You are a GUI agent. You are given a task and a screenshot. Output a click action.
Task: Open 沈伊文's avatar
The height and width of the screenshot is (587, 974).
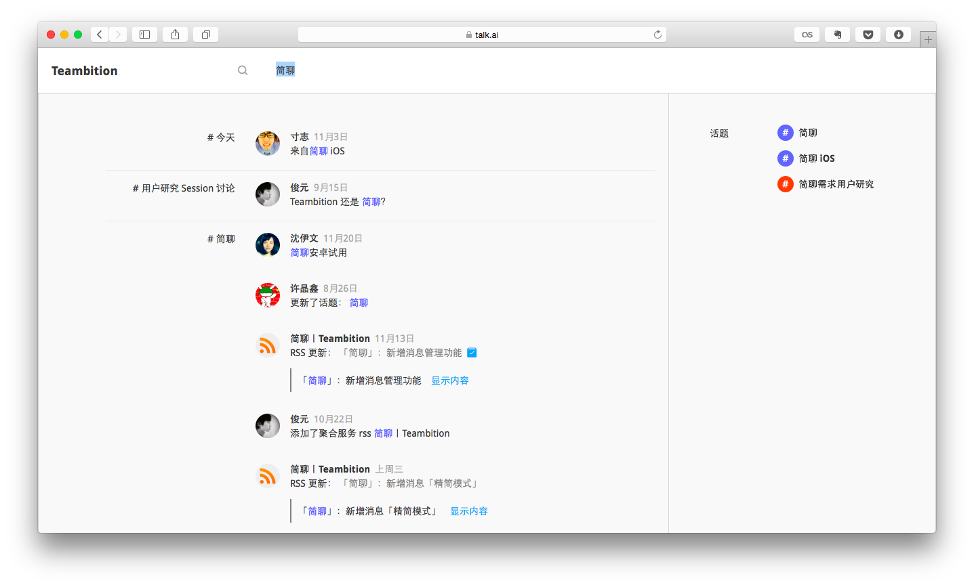[268, 245]
